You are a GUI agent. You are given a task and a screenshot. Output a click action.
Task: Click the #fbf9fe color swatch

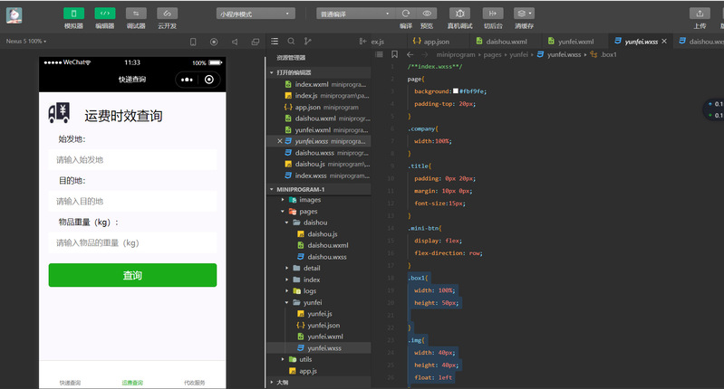click(x=456, y=91)
